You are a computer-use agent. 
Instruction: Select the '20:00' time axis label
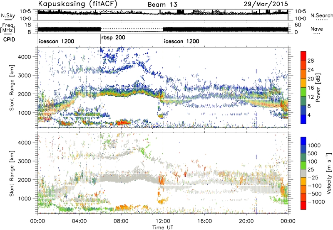[246, 221]
